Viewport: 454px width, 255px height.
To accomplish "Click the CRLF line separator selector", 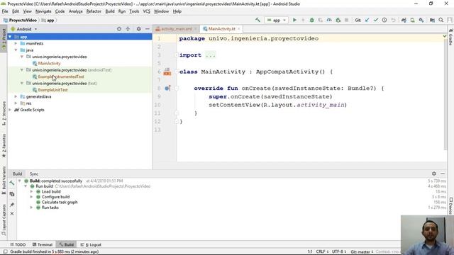I will tap(322, 252).
